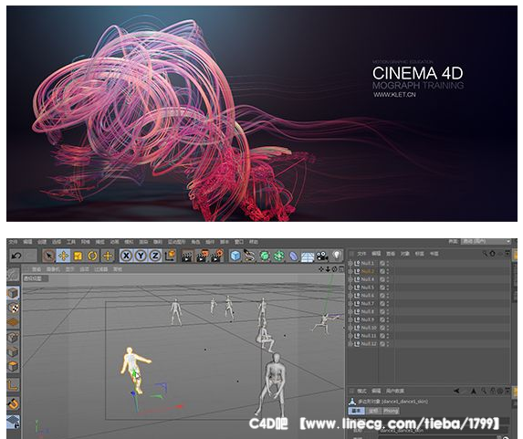Switch to Texture mode checker icon
The height and width of the screenshot is (439, 523).
[x=13, y=308]
